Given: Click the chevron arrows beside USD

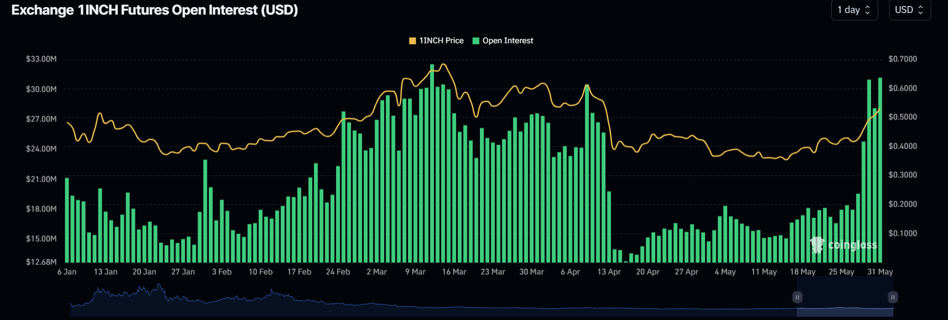Looking at the screenshot, I should click(920, 10).
